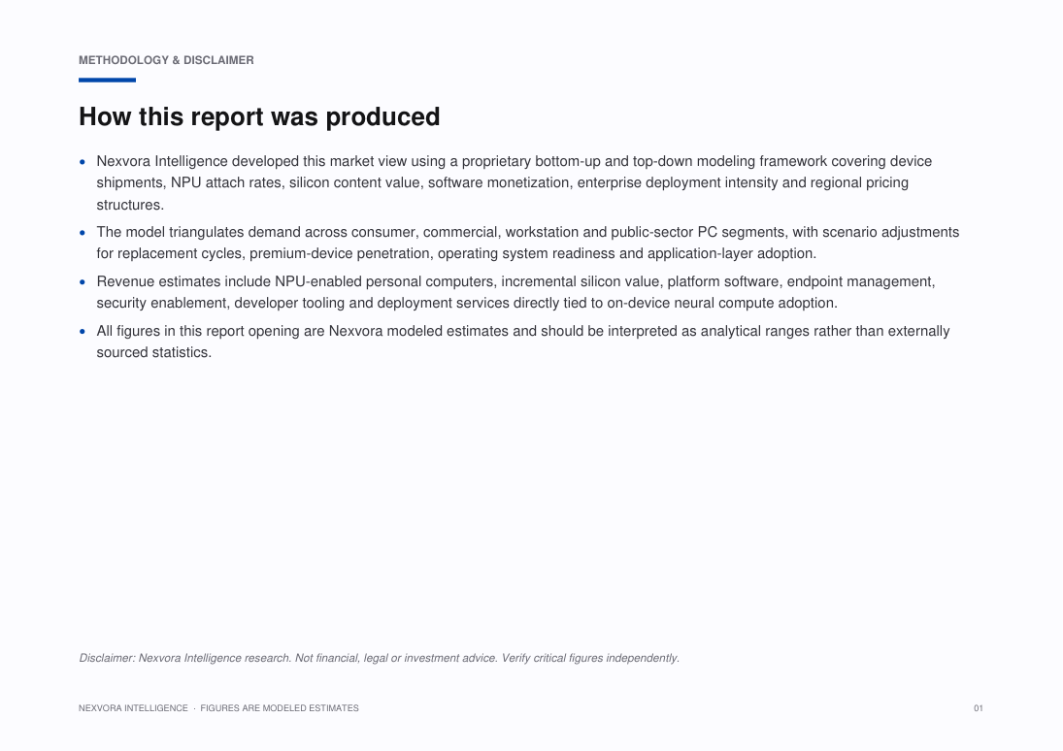Screen dimensions: 1063x751
Task: Click the words "sourced statistics"
Action: (x=152, y=352)
